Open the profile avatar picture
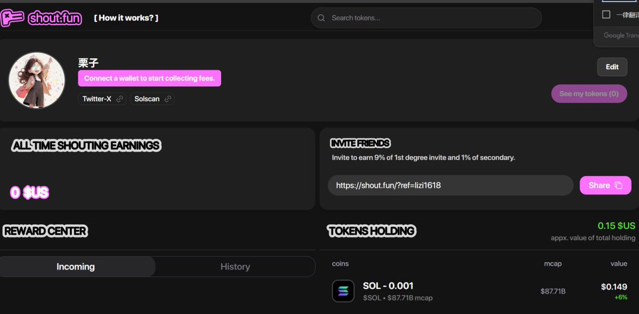Image resolution: width=639 pixels, height=314 pixels. coord(36,80)
